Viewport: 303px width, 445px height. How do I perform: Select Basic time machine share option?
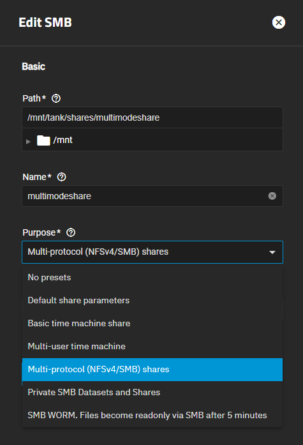[152, 323]
